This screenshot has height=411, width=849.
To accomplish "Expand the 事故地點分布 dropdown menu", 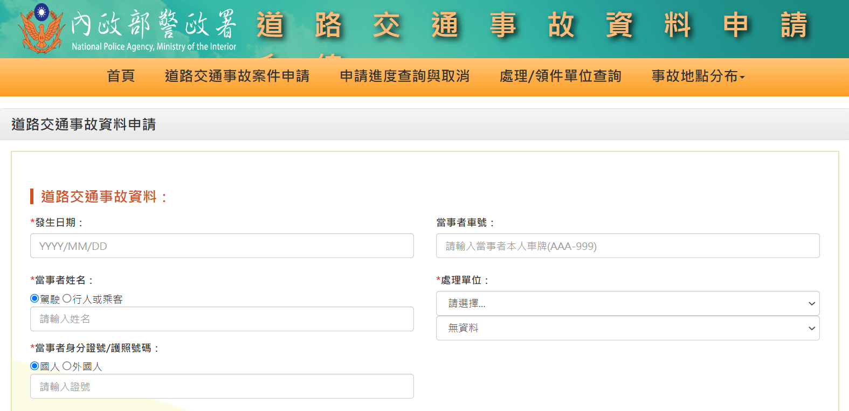I will 698,76.
